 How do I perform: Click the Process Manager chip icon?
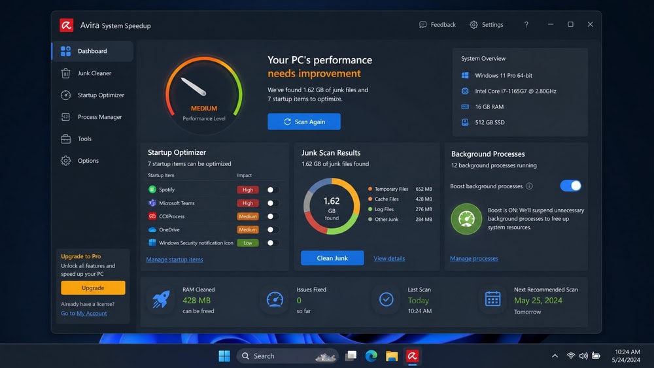pyautogui.click(x=65, y=117)
